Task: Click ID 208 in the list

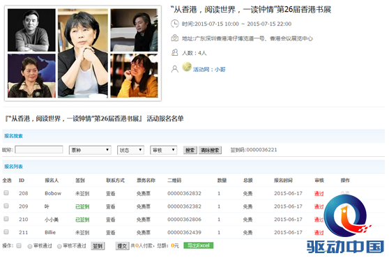Action: [24, 193]
